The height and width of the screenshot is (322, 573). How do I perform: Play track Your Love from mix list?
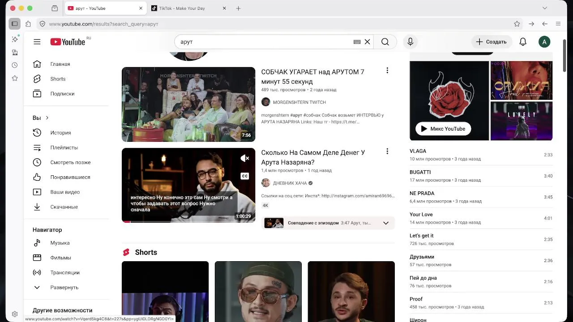[481, 218]
